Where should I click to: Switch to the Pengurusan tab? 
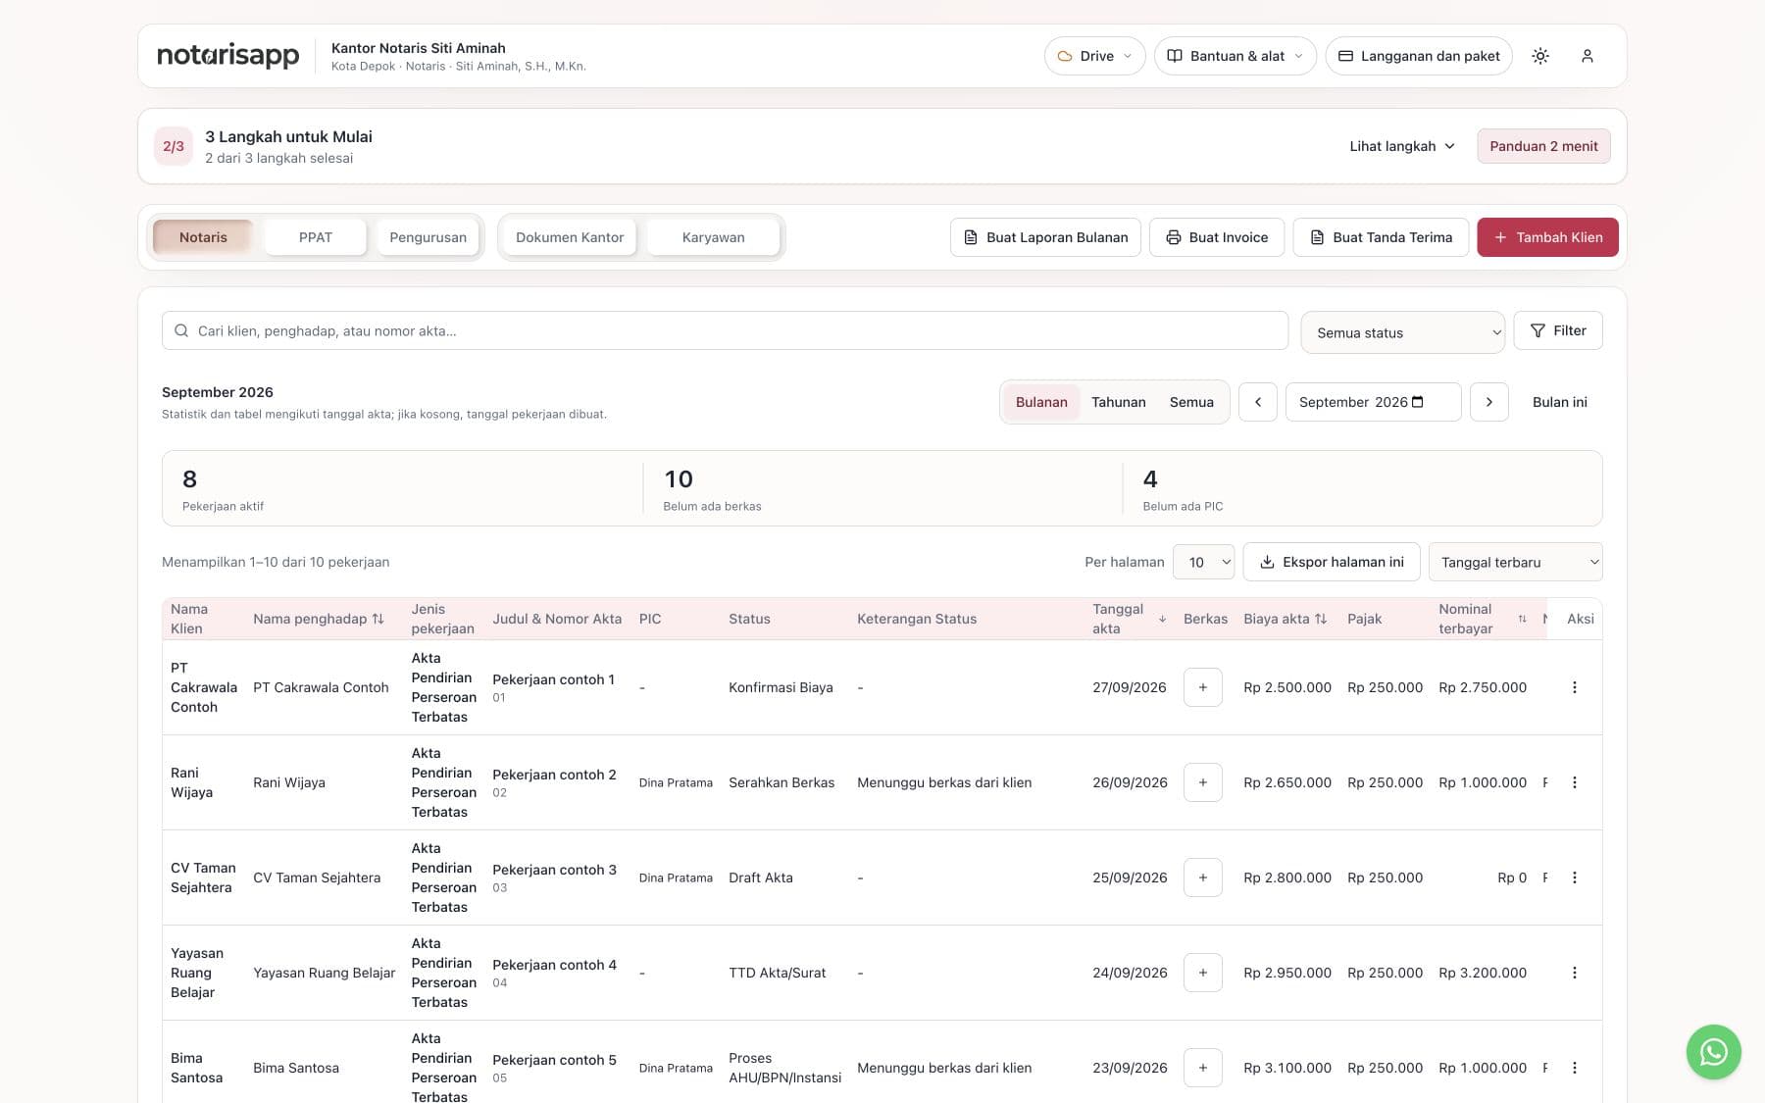pos(428,237)
